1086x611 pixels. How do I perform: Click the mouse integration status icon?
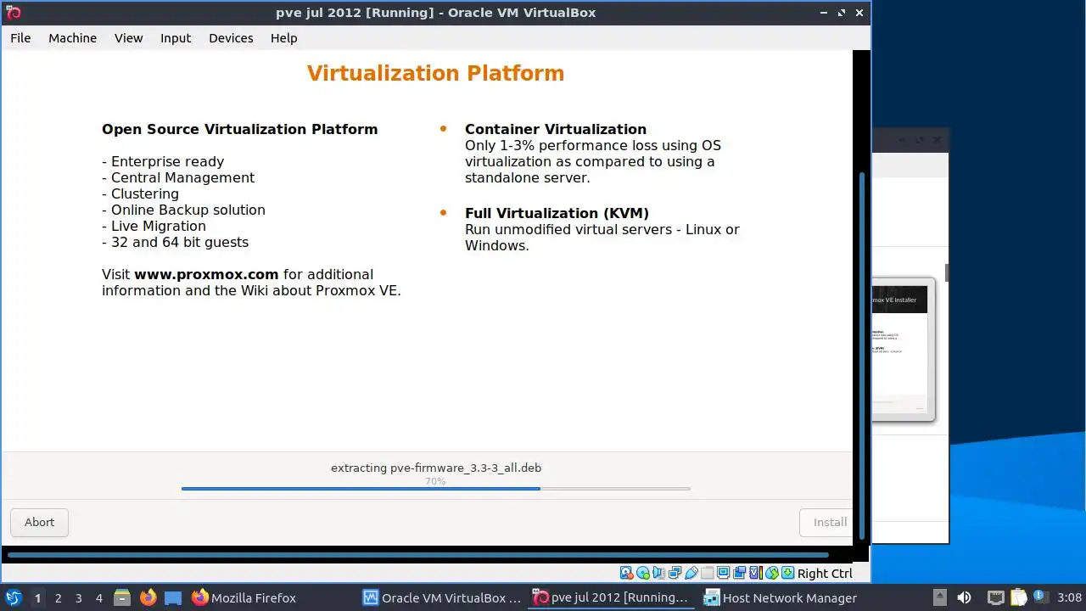(772, 573)
